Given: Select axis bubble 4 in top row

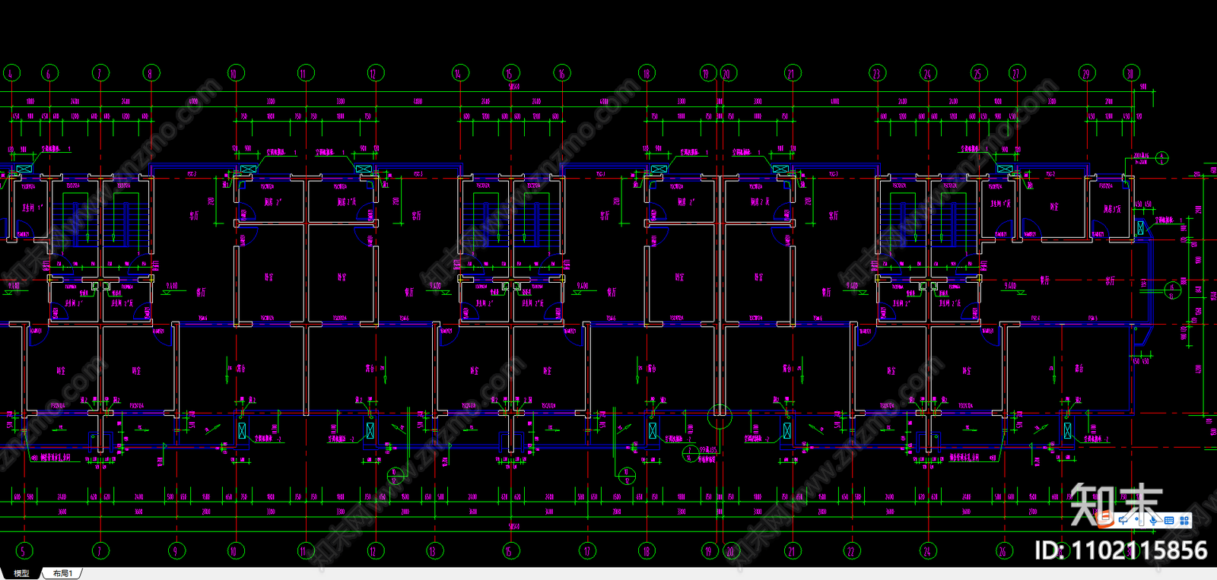Looking at the screenshot, I should coord(11,73).
